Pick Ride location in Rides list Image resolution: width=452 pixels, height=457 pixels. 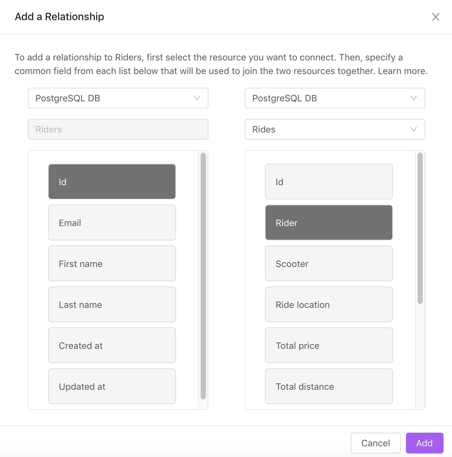click(x=329, y=305)
